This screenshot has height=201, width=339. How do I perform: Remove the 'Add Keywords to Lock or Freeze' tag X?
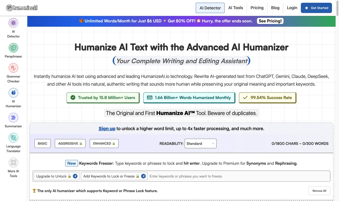tap(143, 176)
